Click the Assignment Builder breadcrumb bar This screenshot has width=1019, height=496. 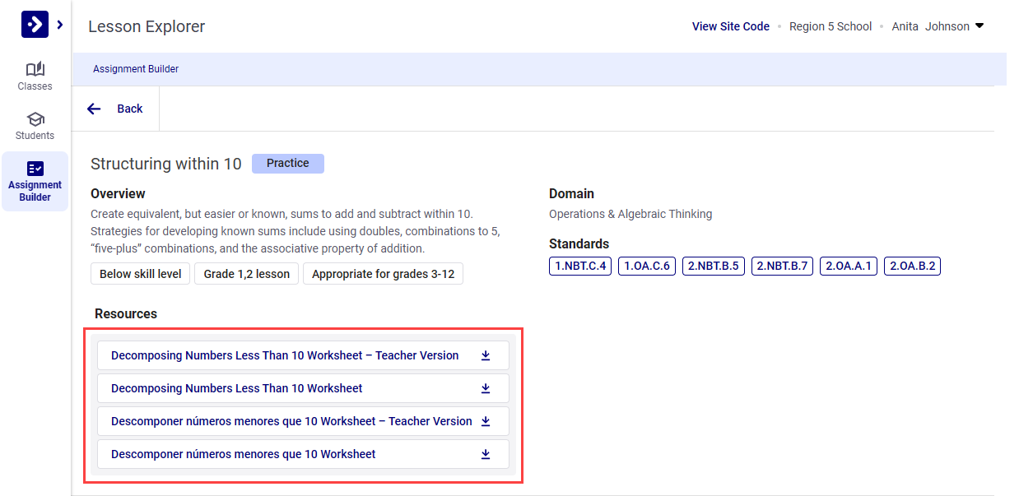[136, 68]
